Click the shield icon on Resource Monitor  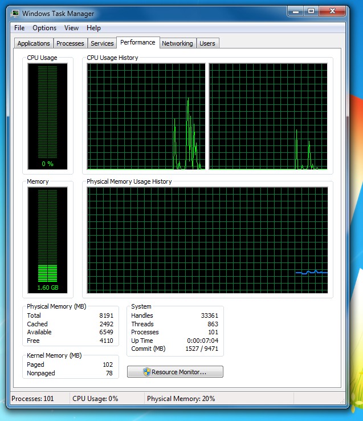pyautogui.click(x=146, y=372)
